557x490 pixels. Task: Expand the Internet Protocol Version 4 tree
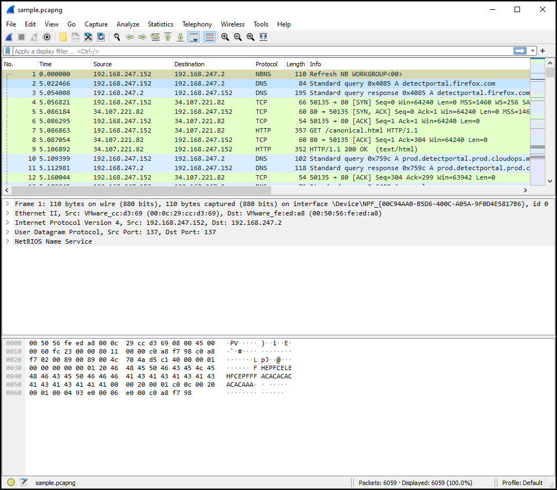pos(7,223)
